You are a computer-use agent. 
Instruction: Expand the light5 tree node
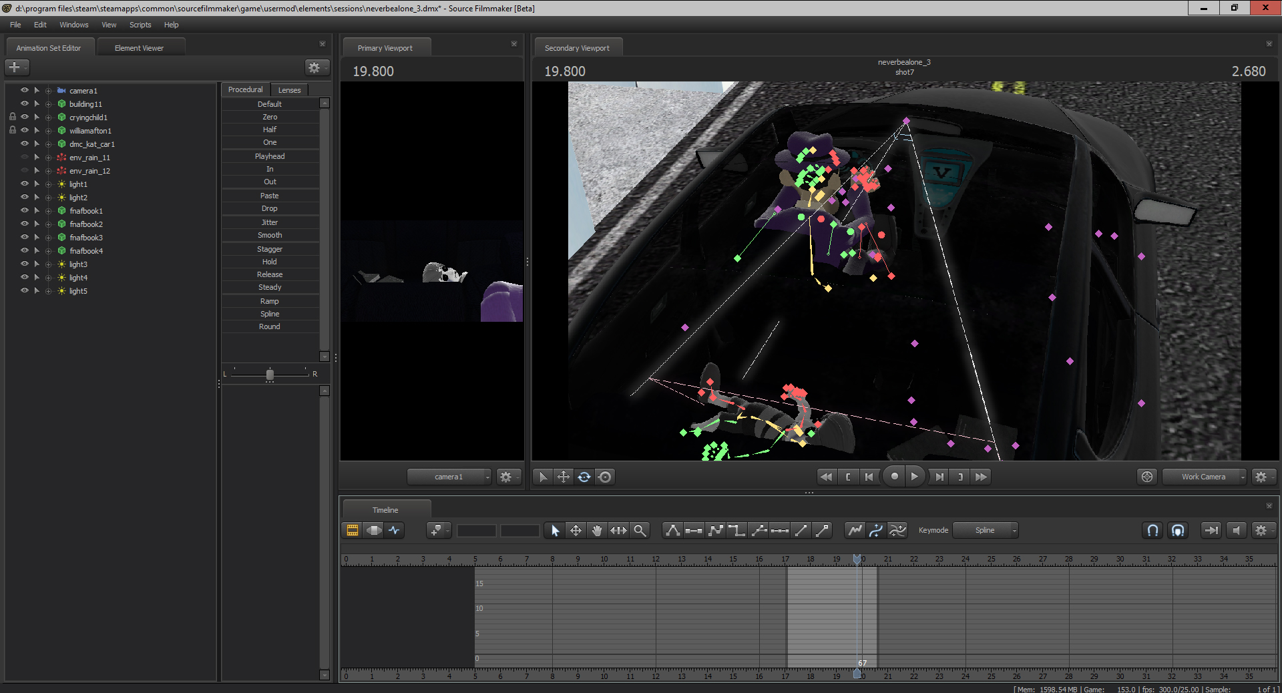point(48,291)
